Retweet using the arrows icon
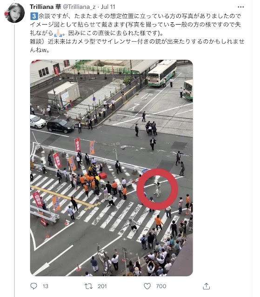 coord(88,286)
